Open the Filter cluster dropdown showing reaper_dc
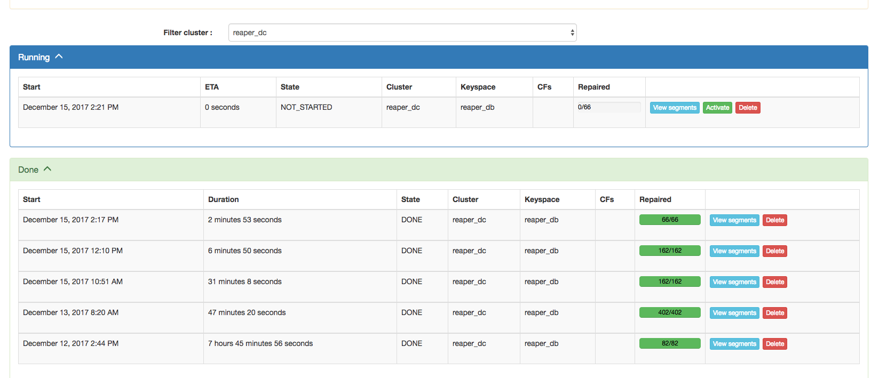Screen dimensions: 871x378 (402, 33)
